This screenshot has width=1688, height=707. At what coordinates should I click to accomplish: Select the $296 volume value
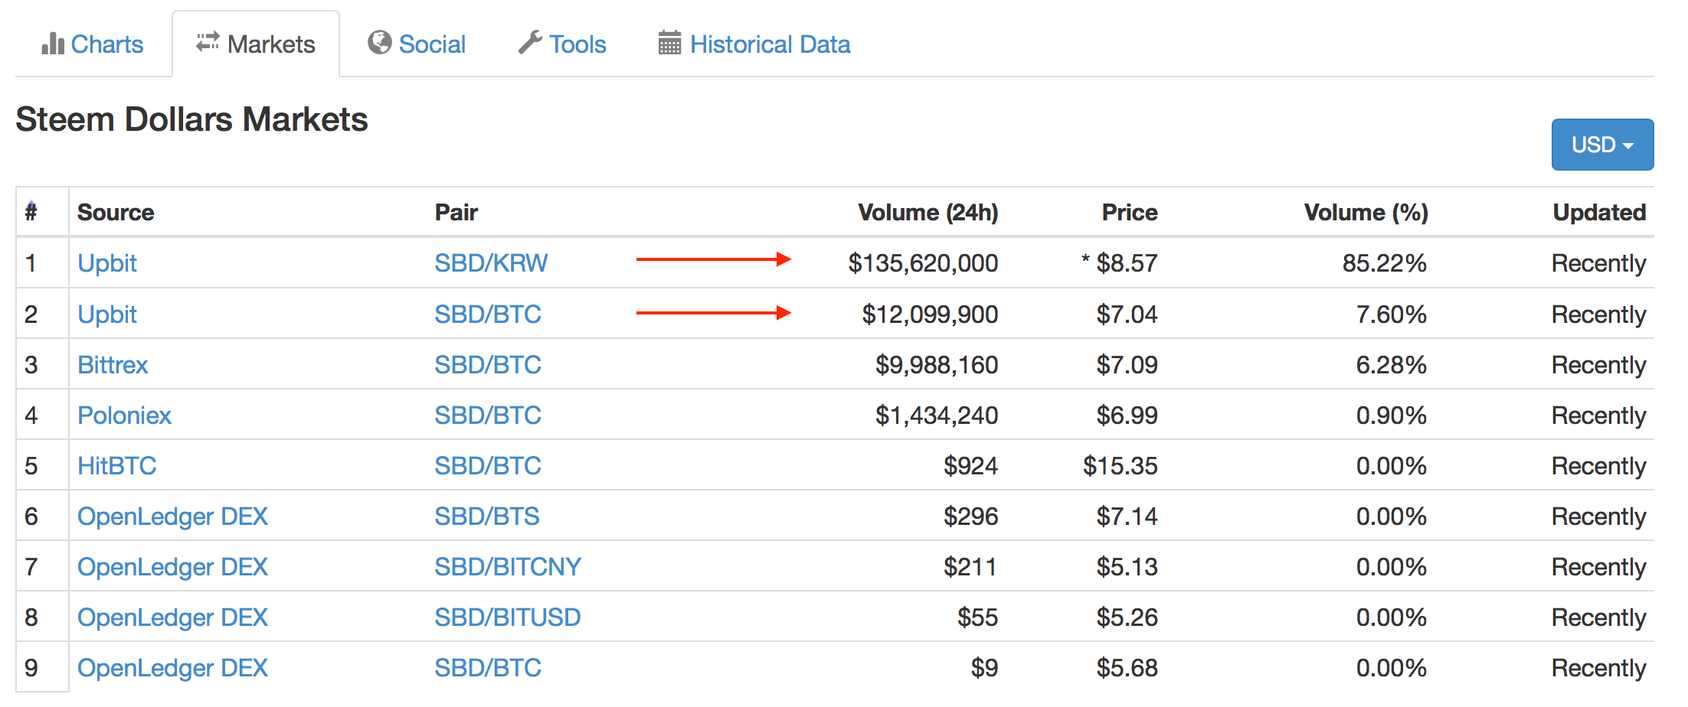click(970, 516)
